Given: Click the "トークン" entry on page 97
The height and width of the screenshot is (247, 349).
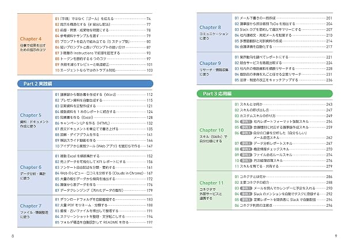Looking at the screenshot, I should [103, 59].
